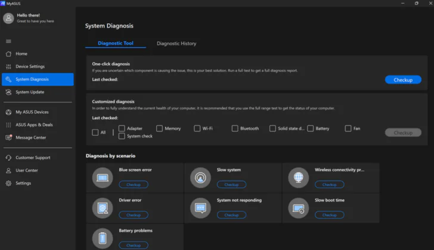Click the 'Hello there!' greeting text

click(x=28, y=15)
